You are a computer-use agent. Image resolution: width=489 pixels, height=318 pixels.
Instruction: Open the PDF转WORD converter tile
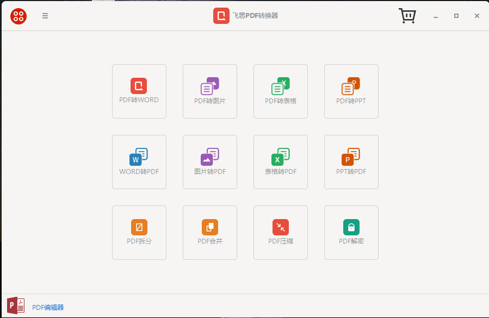[x=139, y=91]
